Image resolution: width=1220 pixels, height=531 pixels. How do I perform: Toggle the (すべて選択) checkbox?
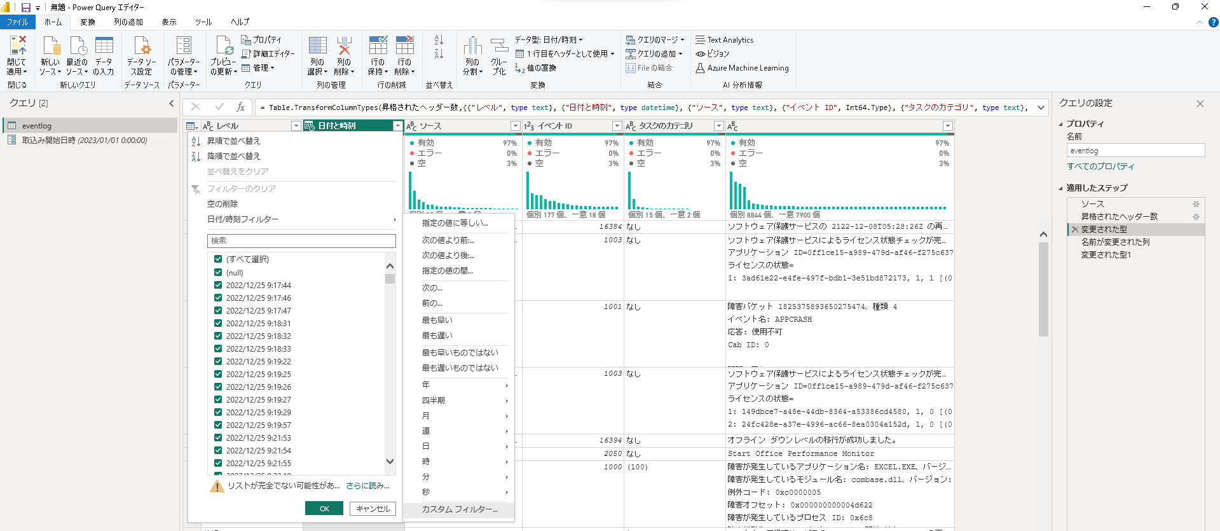click(x=218, y=259)
